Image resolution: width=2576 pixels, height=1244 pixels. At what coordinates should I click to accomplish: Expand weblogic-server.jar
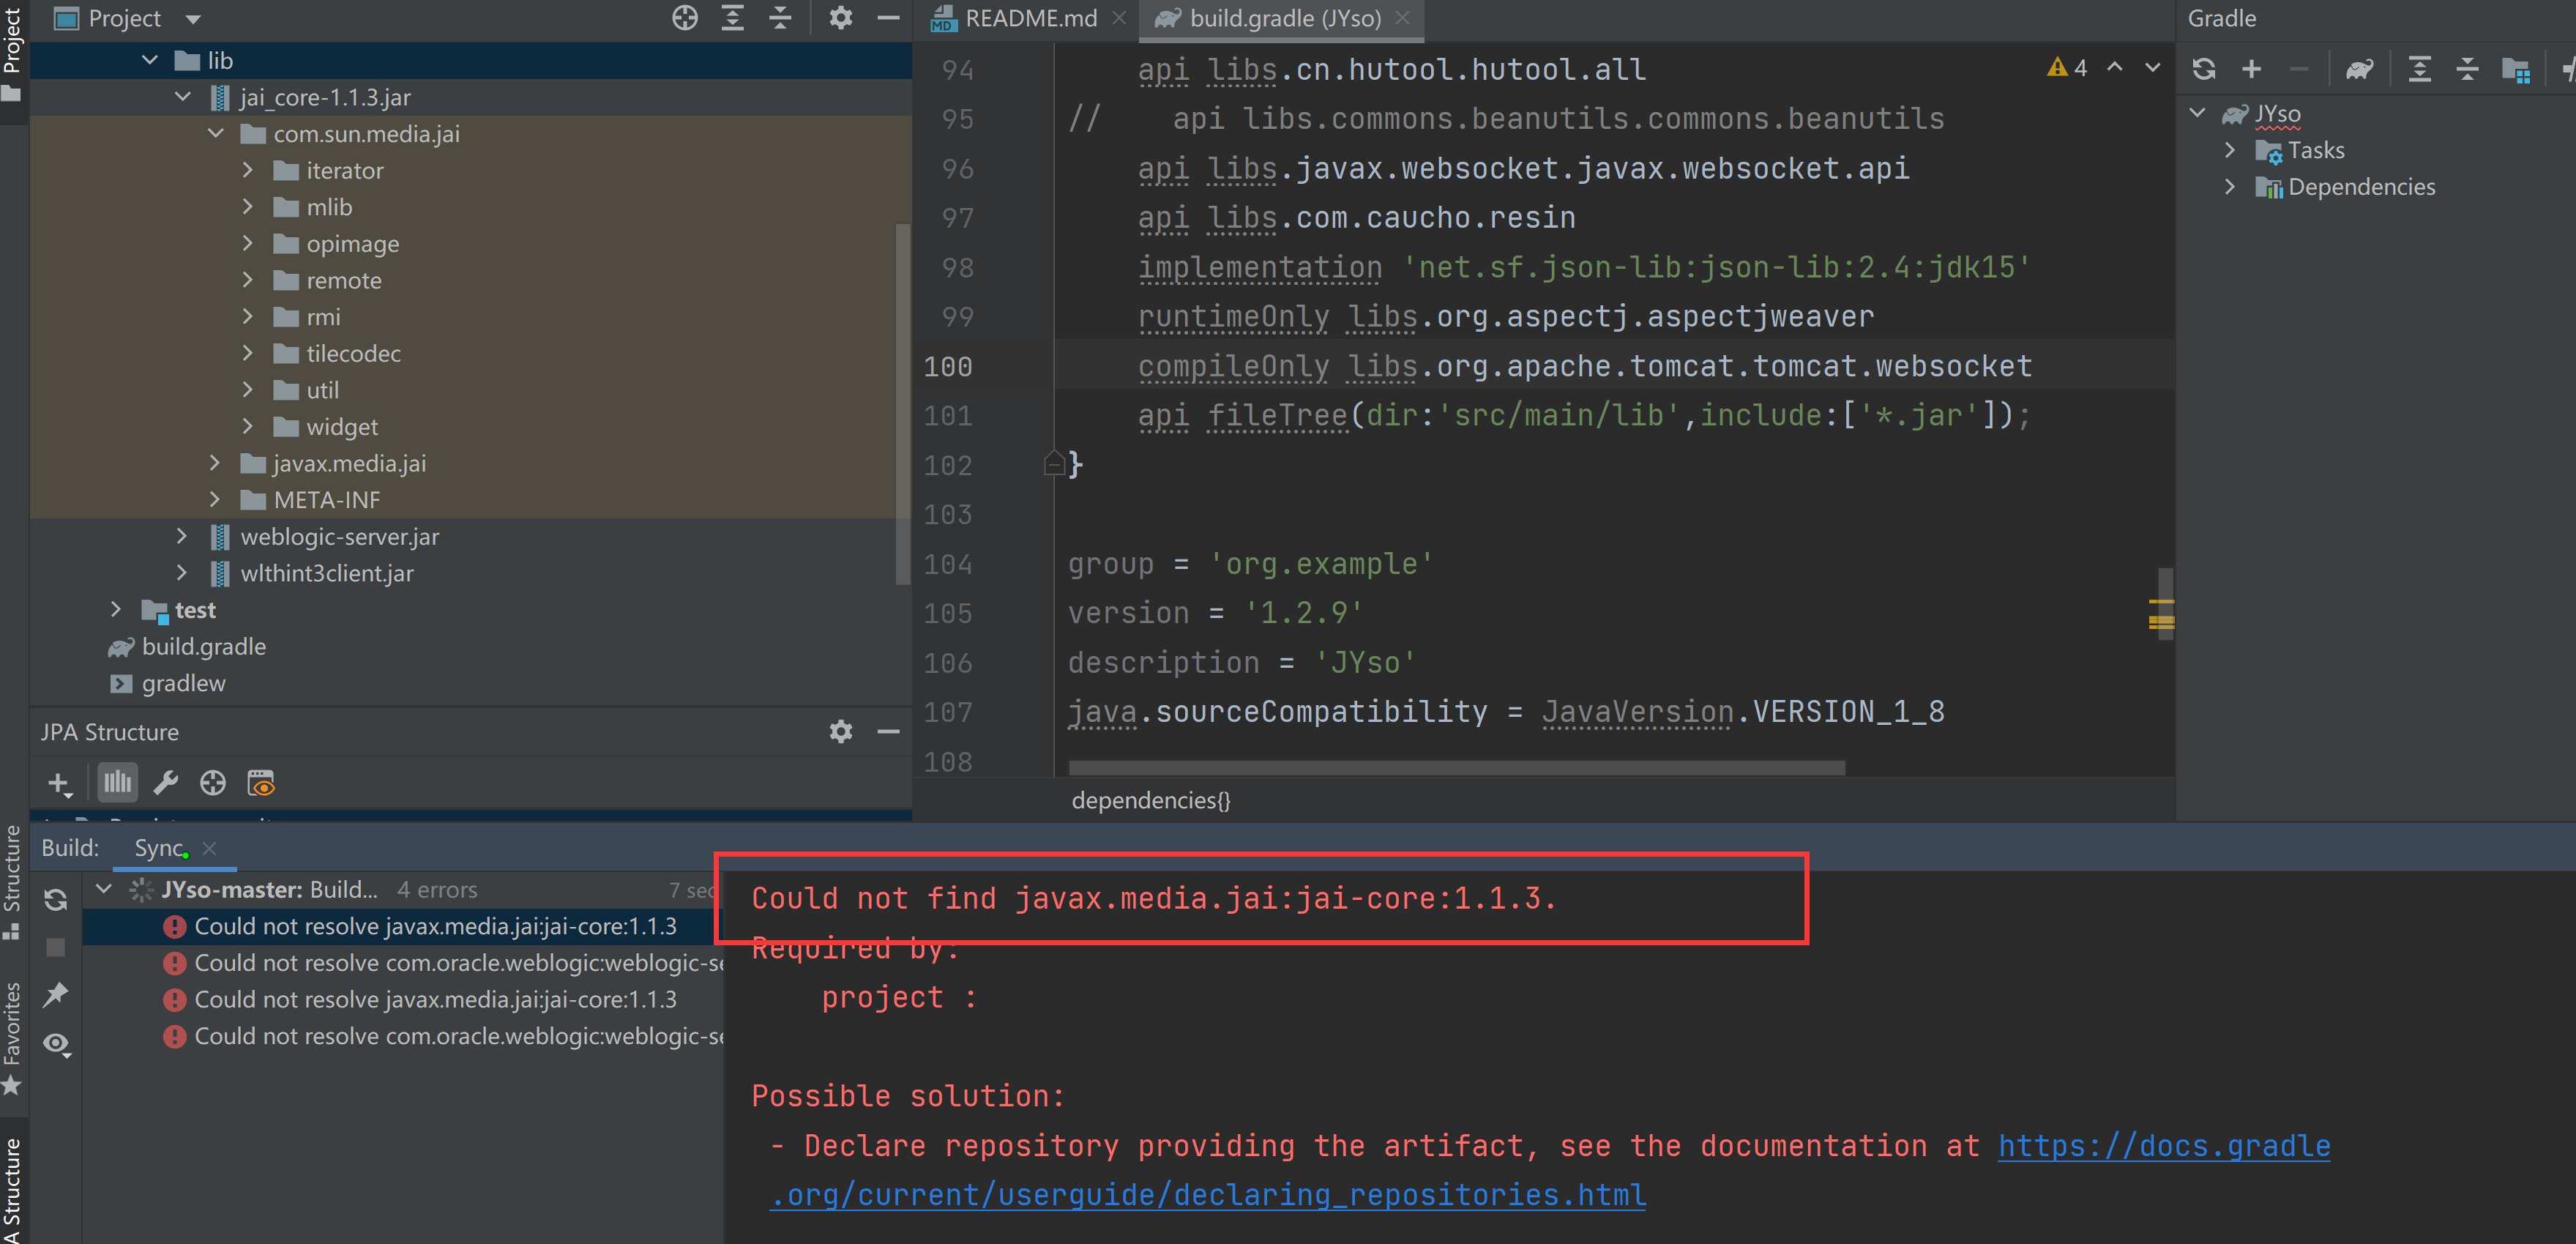pyautogui.click(x=182, y=536)
